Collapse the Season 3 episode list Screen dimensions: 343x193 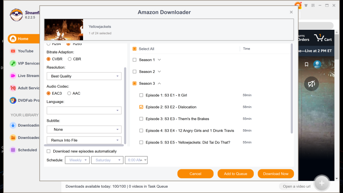click(159, 84)
